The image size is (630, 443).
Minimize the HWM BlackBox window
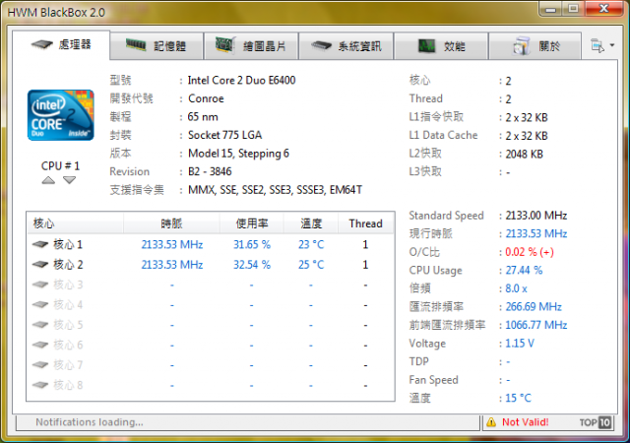551,9
